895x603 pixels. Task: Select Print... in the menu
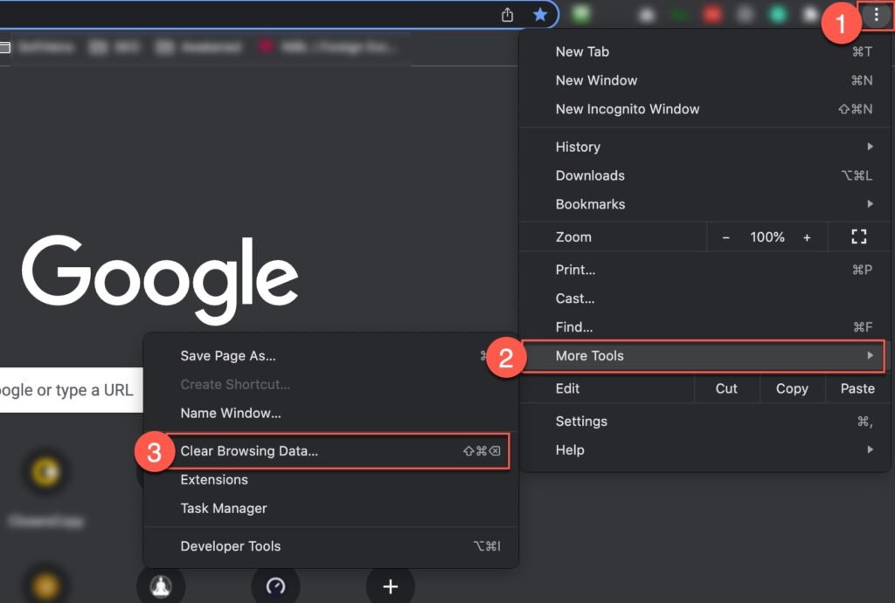point(705,270)
